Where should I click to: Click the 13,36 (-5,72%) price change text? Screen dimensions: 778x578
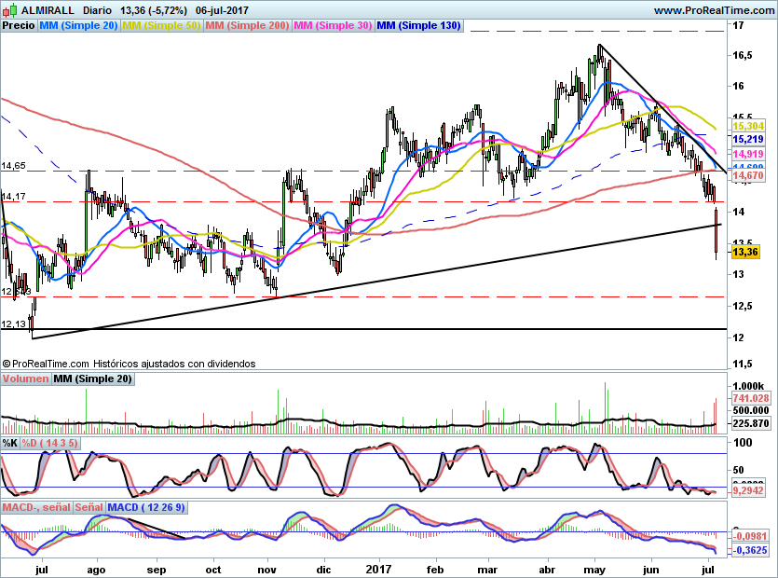click(154, 10)
